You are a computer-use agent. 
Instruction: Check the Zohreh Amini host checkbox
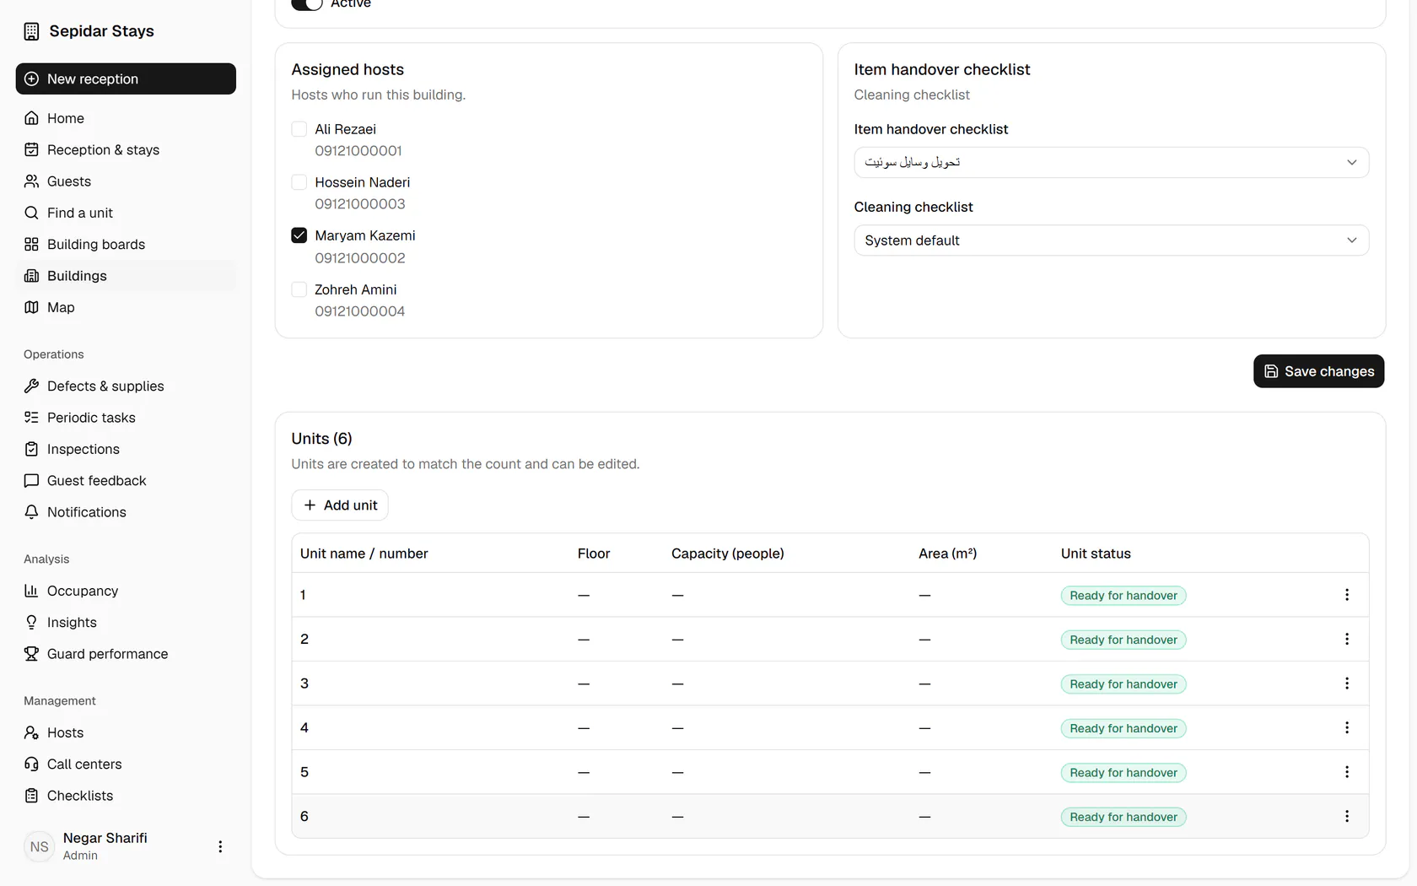tap(299, 289)
